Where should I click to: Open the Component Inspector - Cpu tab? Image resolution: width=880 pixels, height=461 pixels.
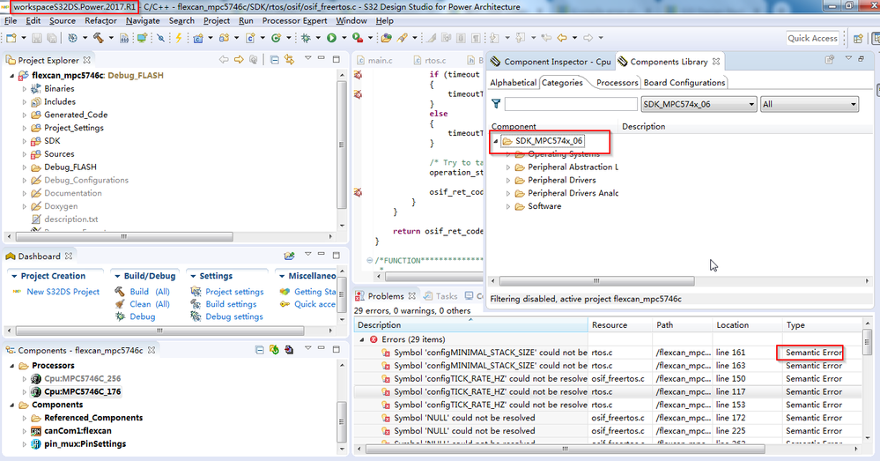click(x=551, y=62)
